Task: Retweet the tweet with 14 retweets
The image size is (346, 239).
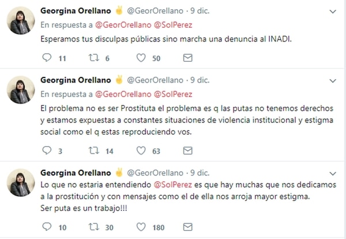Action: [93, 151]
